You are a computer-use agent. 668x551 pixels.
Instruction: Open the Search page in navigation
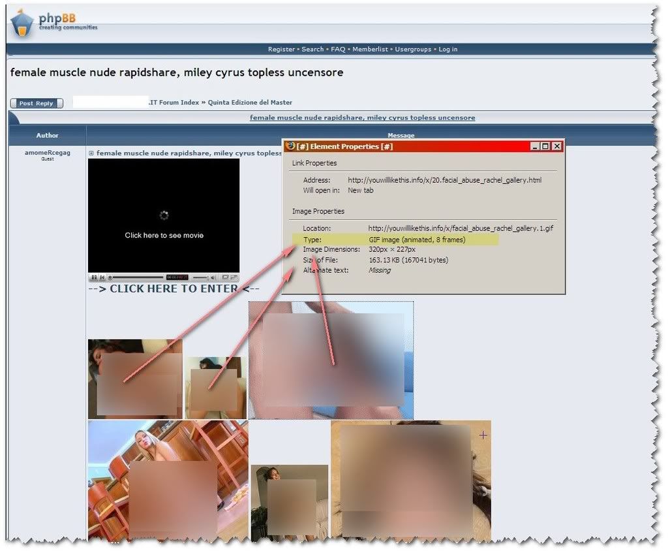coord(312,50)
